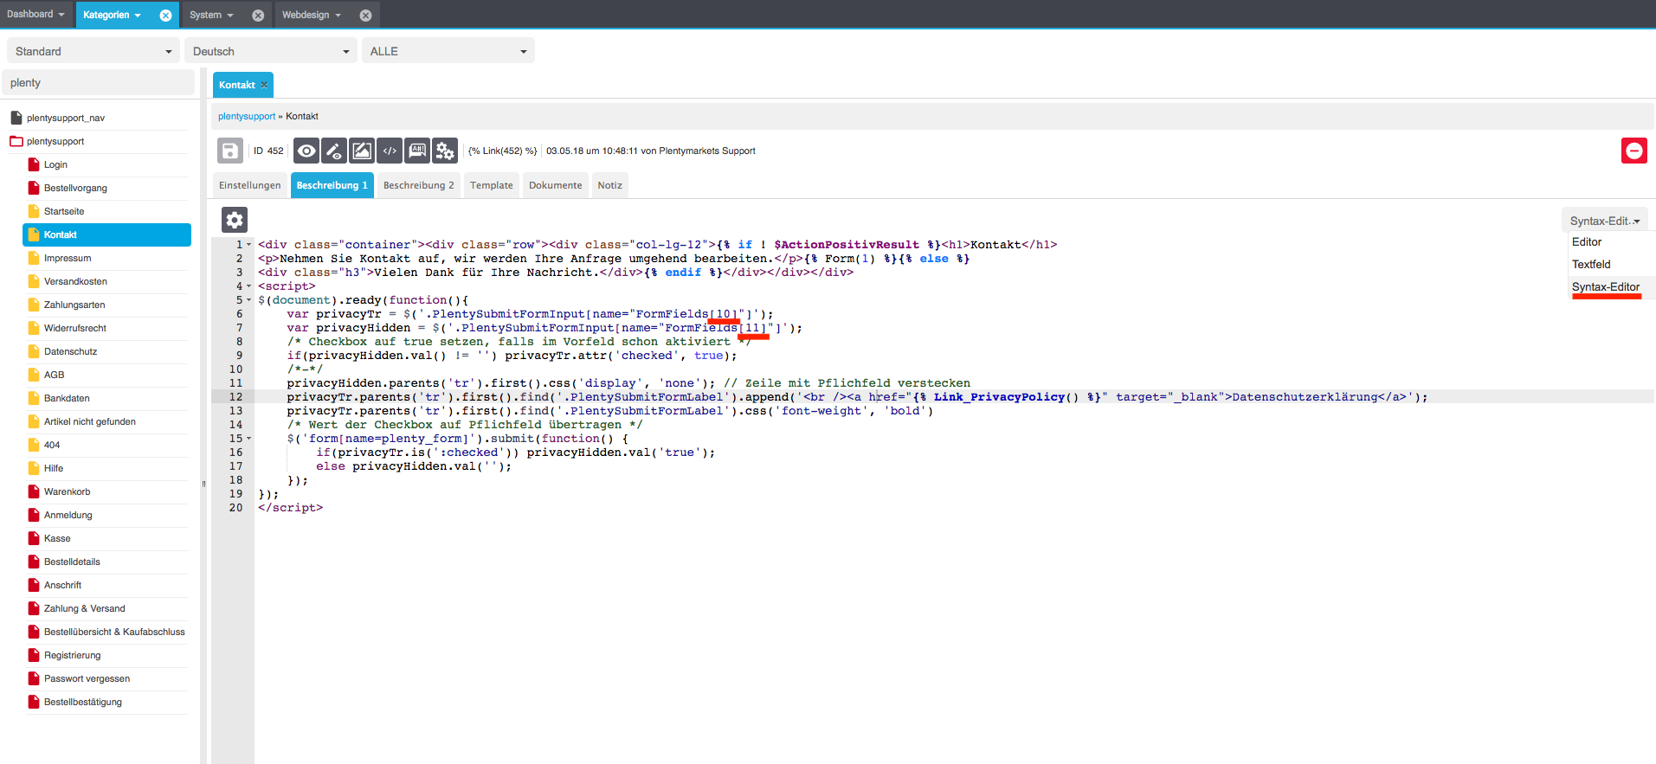1656x764 pixels.
Task: Open the Impressum category
Action: tap(68, 258)
